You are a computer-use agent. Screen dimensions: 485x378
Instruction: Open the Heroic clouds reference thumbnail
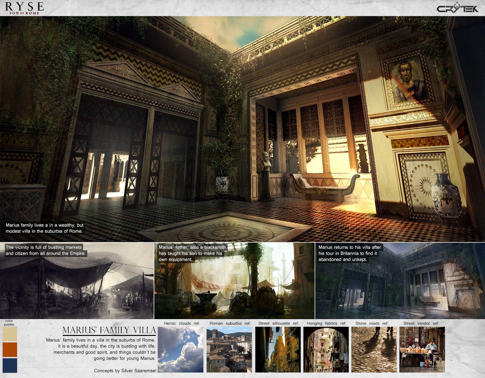182,350
